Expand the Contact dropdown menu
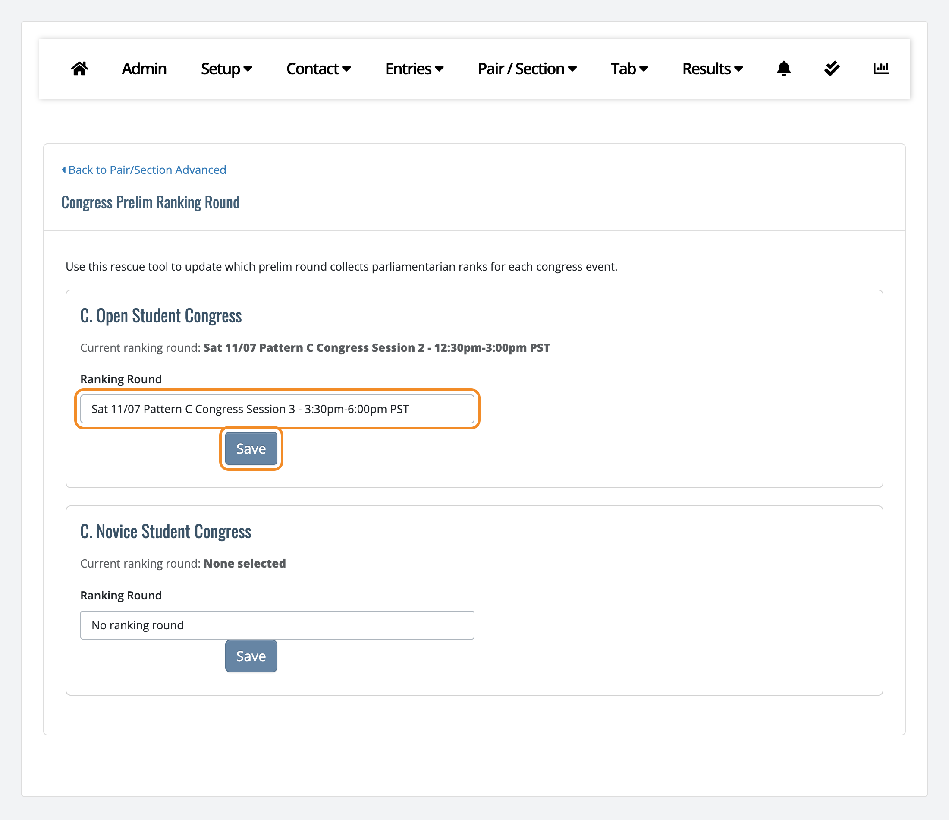949x820 pixels. (318, 69)
